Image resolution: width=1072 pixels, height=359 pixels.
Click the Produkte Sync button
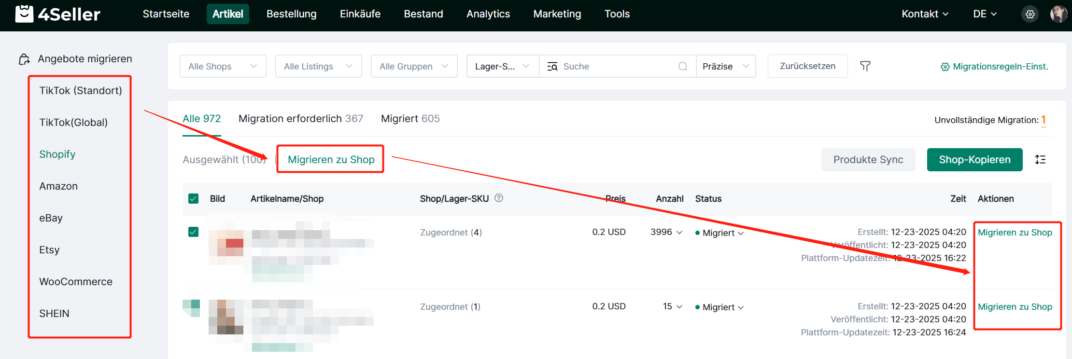[x=868, y=160]
